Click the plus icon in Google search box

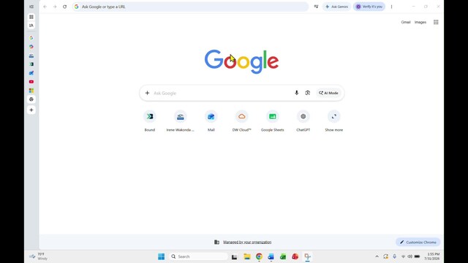(147, 93)
